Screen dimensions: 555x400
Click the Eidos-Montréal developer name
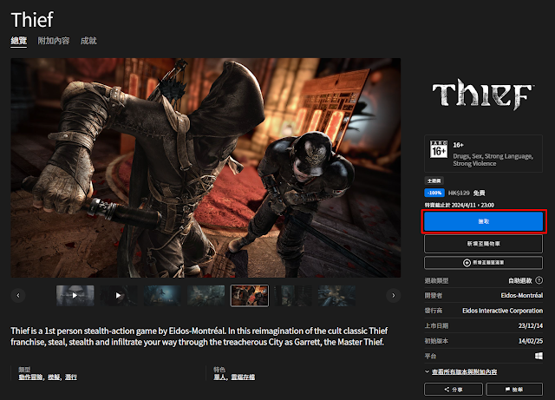[x=522, y=295]
